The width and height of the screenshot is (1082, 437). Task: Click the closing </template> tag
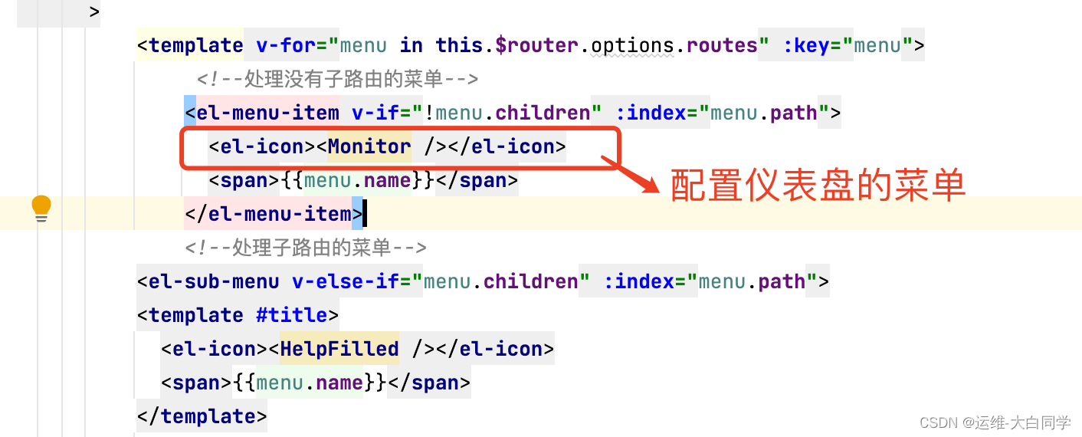[202, 416]
